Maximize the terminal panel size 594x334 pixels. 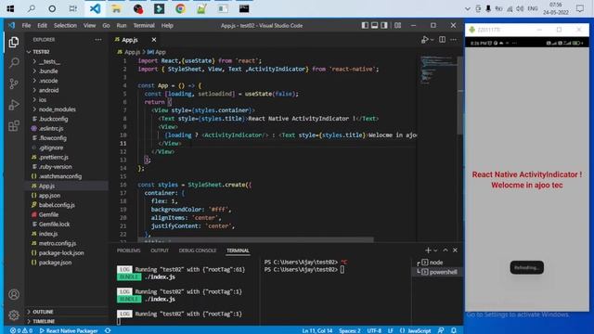445,250
